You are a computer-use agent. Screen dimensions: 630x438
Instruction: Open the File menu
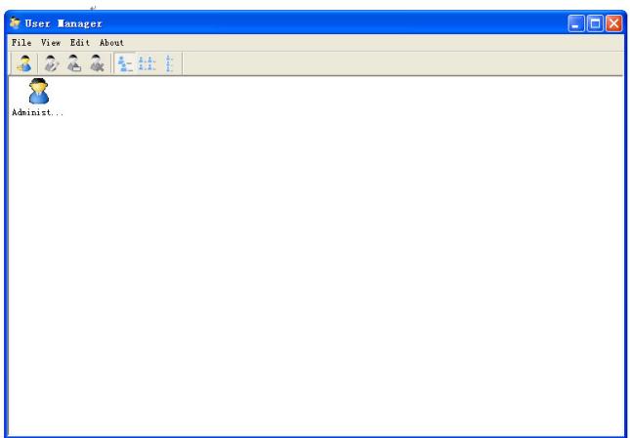pyautogui.click(x=21, y=43)
